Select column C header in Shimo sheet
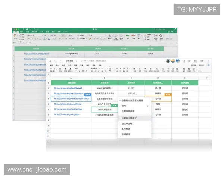This screenshot has height=179, width=224. 131,77
